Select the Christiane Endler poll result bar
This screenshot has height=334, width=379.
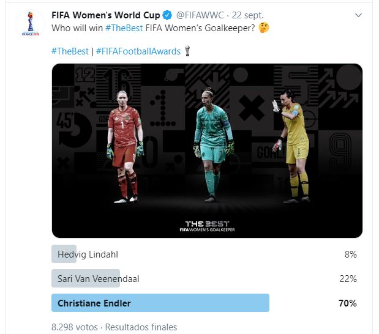(160, 303)
